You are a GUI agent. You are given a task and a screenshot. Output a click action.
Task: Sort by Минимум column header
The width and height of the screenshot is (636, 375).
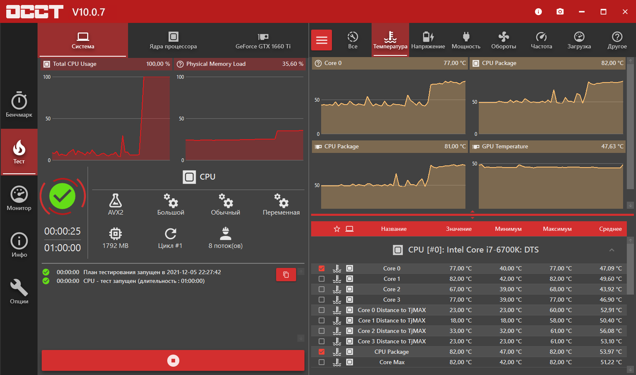pos(508,229)
